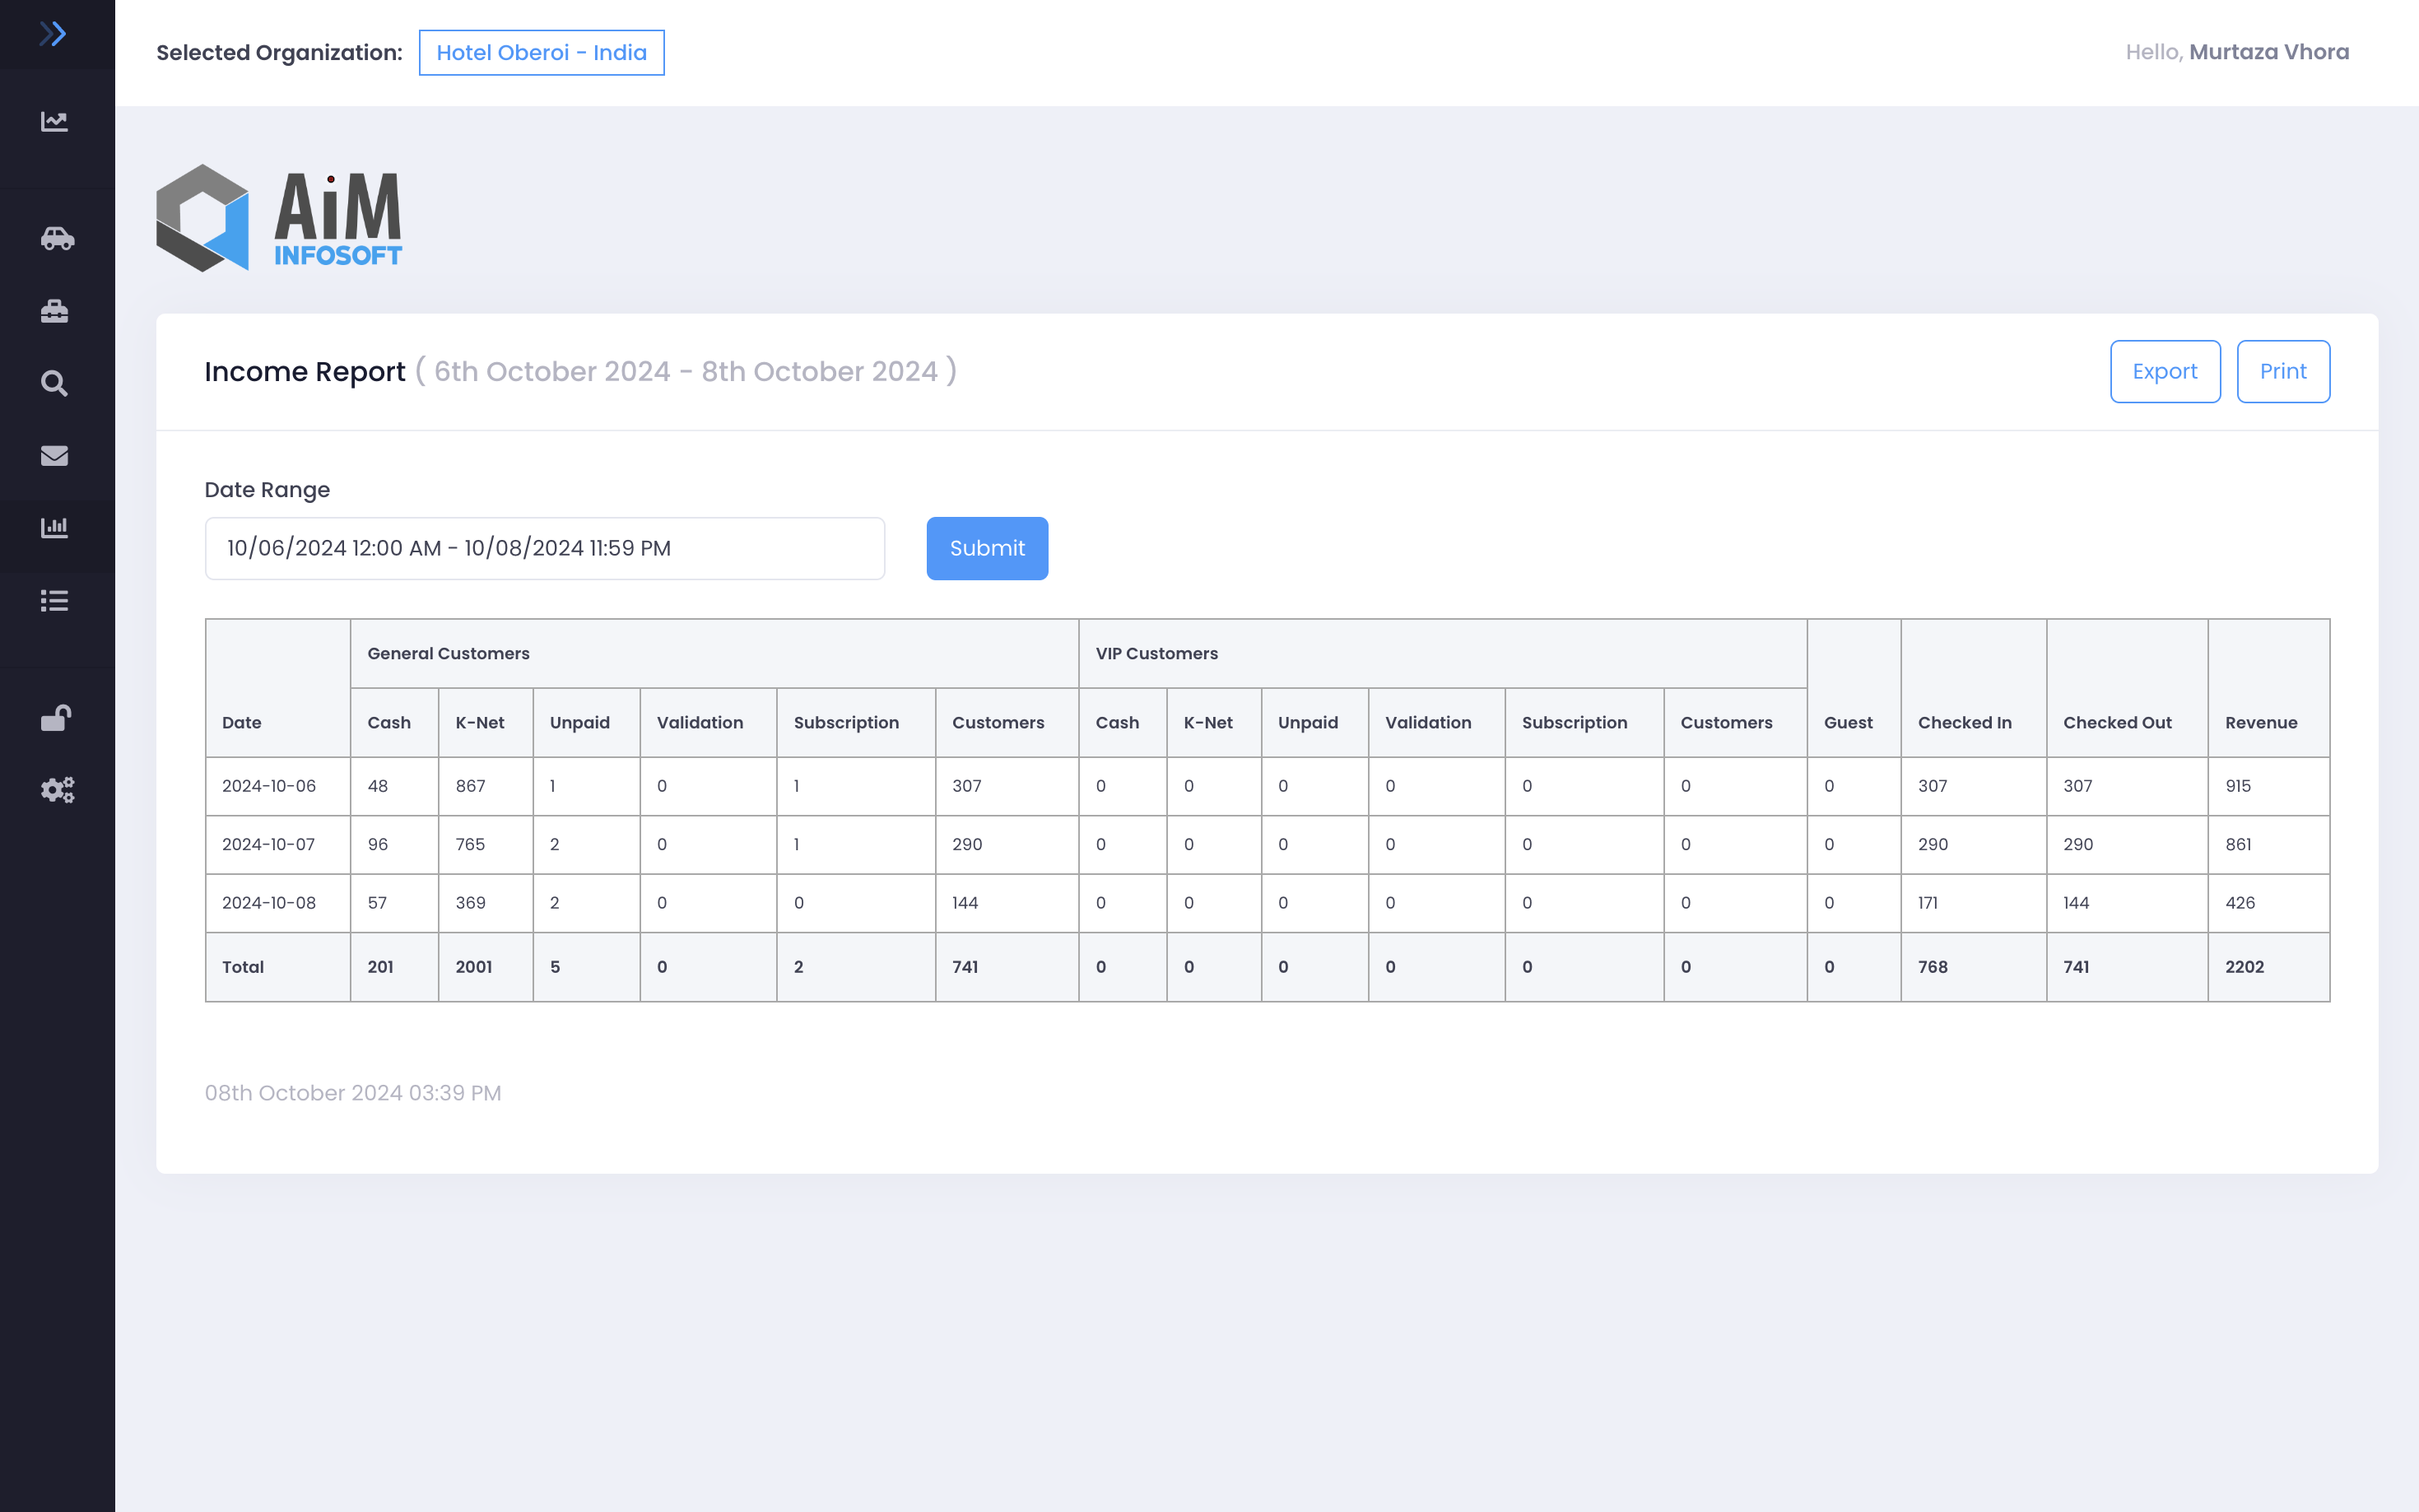Click the Cash value 48

pyautogui.click(x=377, y=786)
